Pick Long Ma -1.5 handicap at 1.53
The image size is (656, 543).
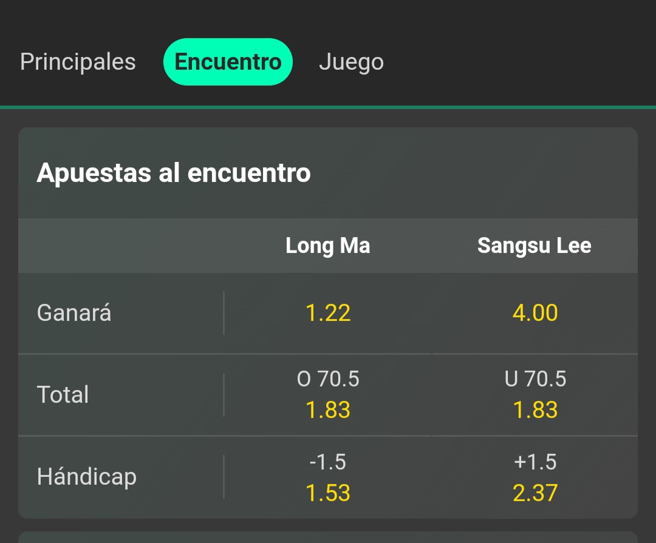[328, 477]
